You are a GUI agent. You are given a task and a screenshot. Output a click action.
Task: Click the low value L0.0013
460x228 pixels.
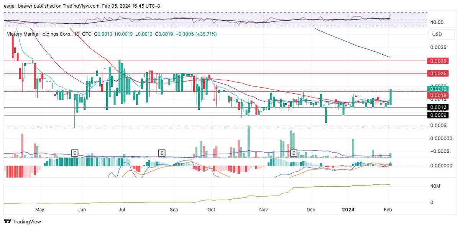point(144,34)
